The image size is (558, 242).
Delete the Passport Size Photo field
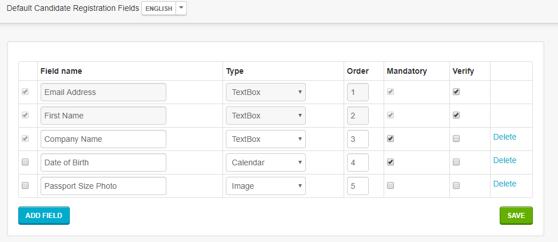click(x=505, y=184)
